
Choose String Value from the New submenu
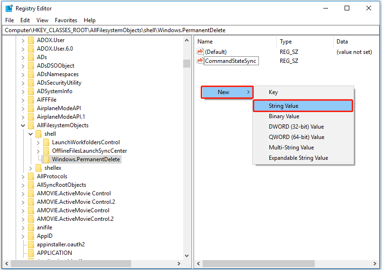tap(303, 106)
